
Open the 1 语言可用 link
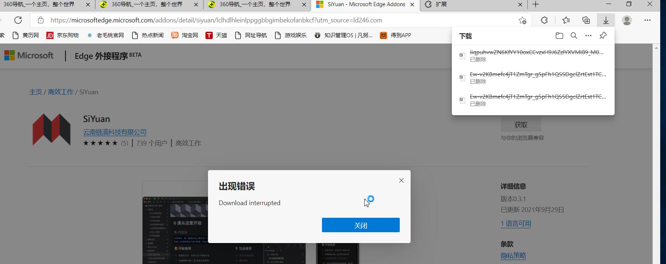coord(516,224)
